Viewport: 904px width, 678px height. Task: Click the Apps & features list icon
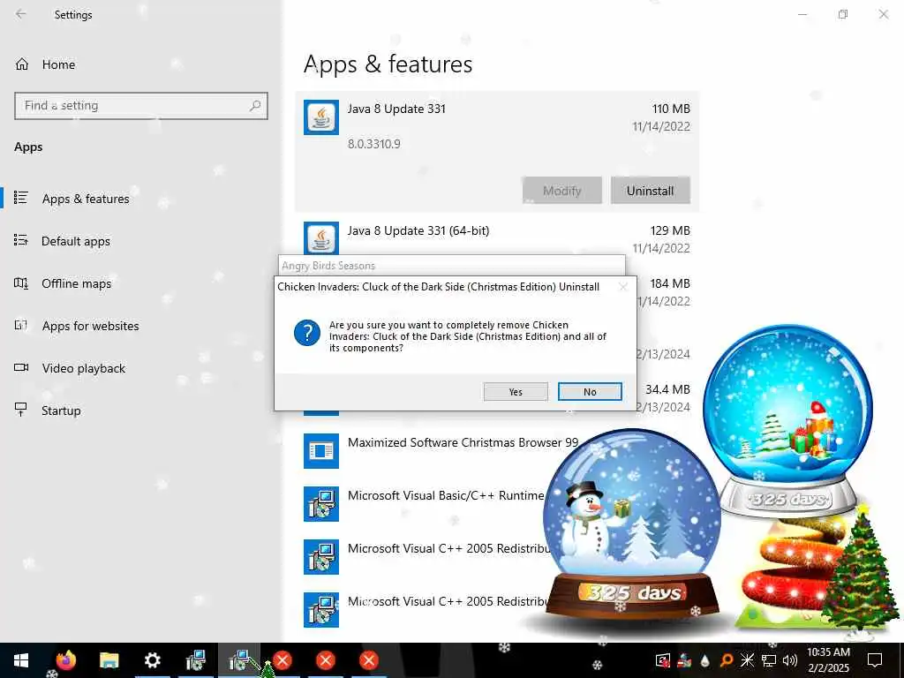click(21, 198)
